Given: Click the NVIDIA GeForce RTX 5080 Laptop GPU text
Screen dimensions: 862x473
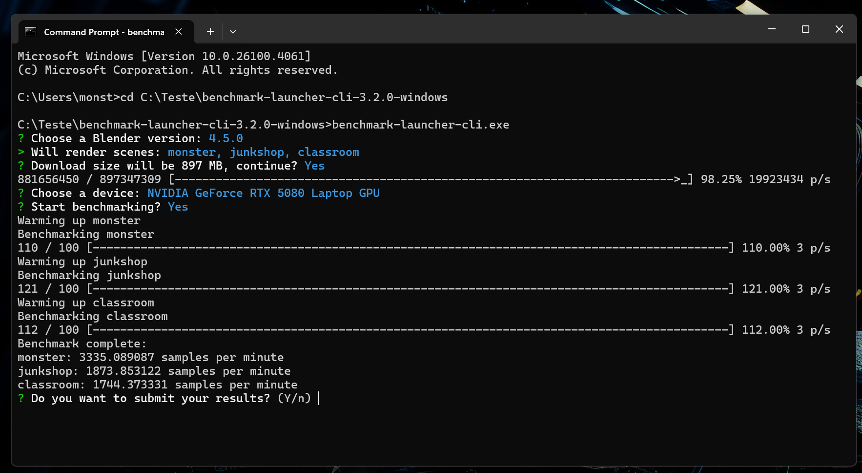Looking at the screenshot, I should (264, 193).
